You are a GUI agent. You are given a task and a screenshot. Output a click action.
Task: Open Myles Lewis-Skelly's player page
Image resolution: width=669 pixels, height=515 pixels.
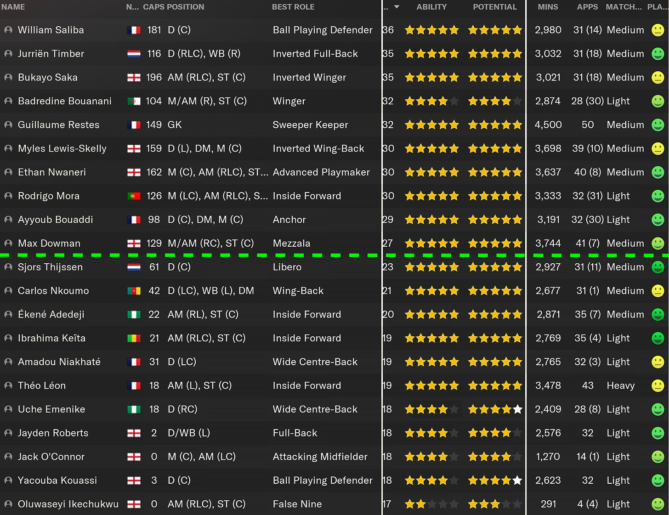pos(62,149)
